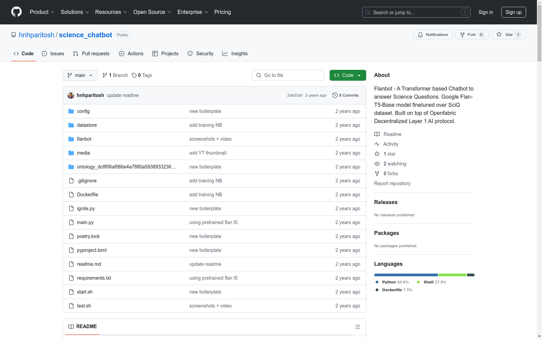The image size is (542, 339).
Task: Click the GitHub logo icon
Action: (16, 12)
